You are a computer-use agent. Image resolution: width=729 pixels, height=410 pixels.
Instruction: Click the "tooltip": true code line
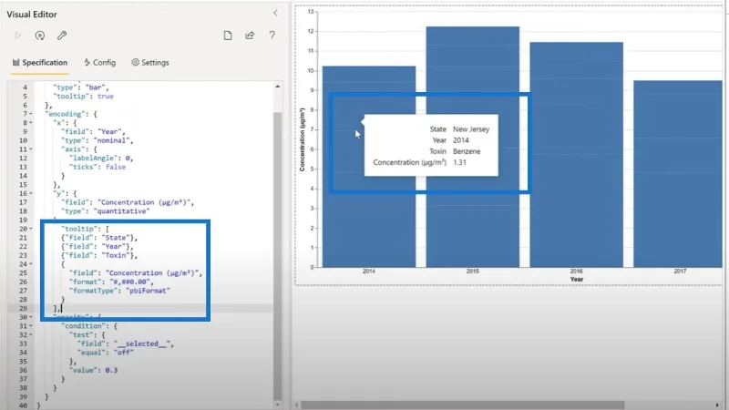pyautogui.click(x=83, y=97)
